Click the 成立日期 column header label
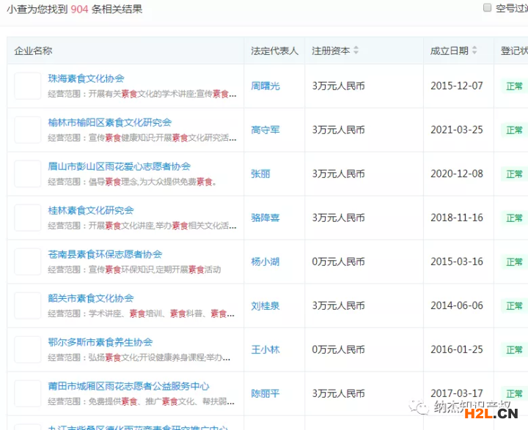The image size is (528, 430). tap(450, 51)
